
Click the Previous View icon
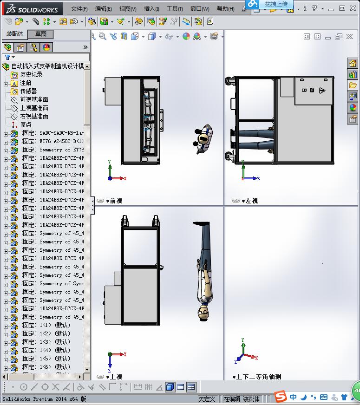113,36
